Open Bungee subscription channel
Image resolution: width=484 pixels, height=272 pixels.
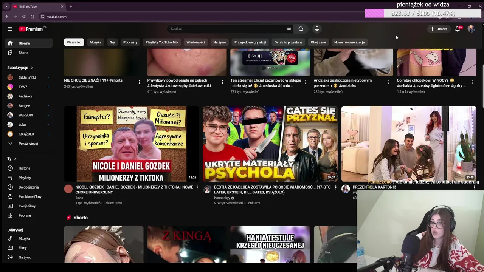point(29,106)
